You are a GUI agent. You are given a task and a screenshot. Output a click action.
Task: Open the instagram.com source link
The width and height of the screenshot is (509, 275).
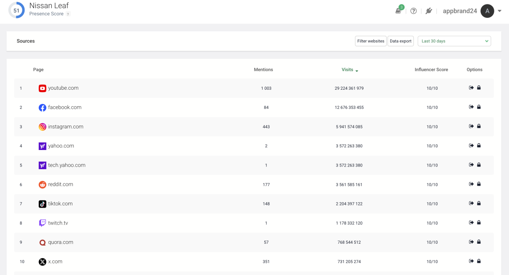66,127
